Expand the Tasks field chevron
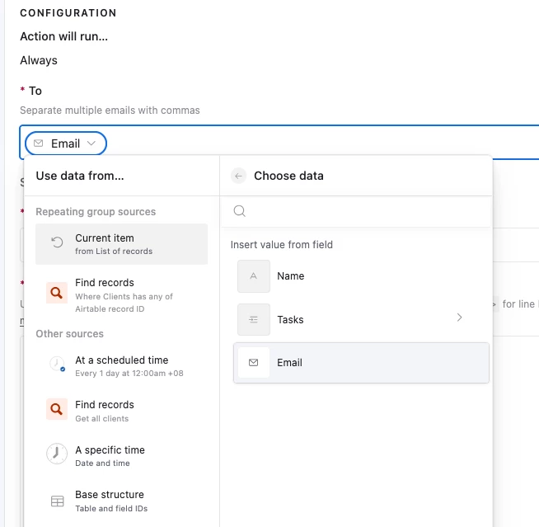Screen dimensions: 539x527 pos(459,318)
